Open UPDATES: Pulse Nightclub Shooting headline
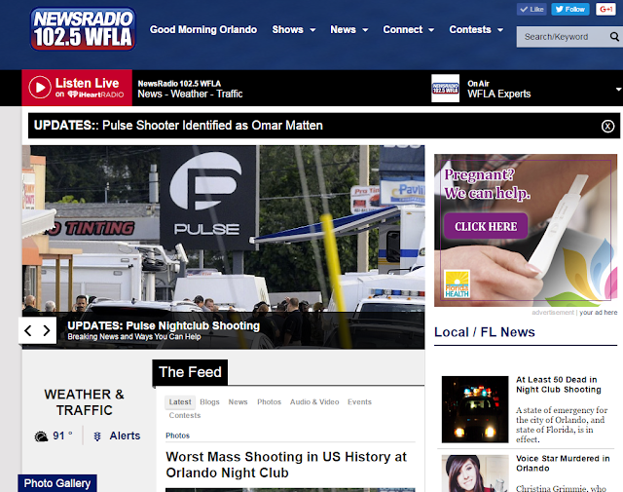Image resolution: width=623 pixels, height=492 pixels. pyautogui.click(x=164, y=325)
